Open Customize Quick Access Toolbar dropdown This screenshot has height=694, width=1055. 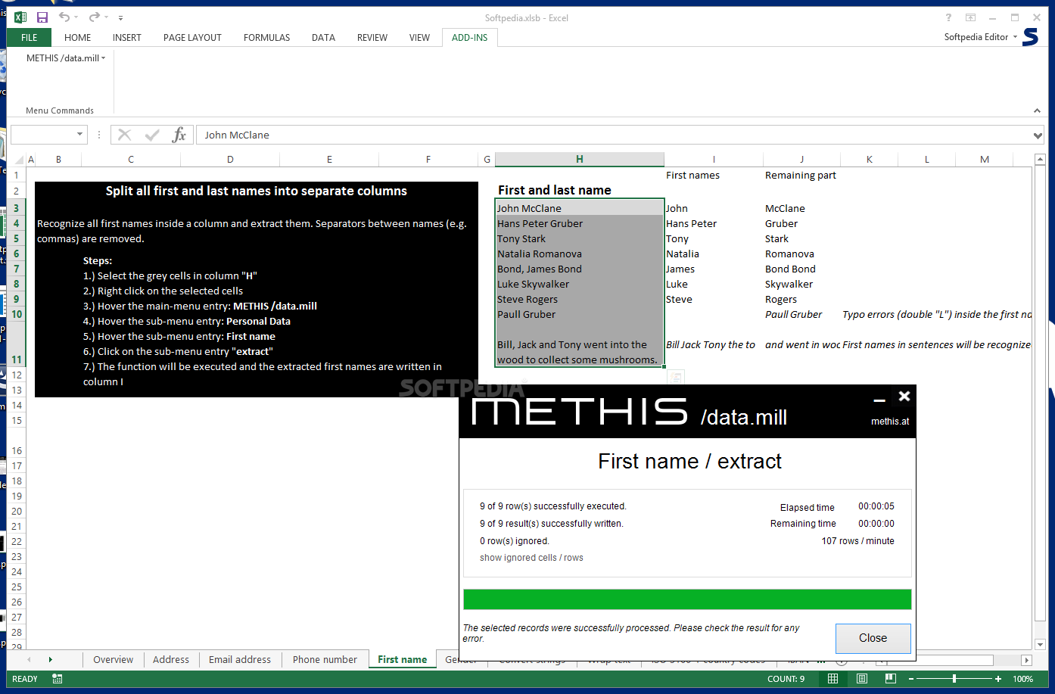click(120, 17)
